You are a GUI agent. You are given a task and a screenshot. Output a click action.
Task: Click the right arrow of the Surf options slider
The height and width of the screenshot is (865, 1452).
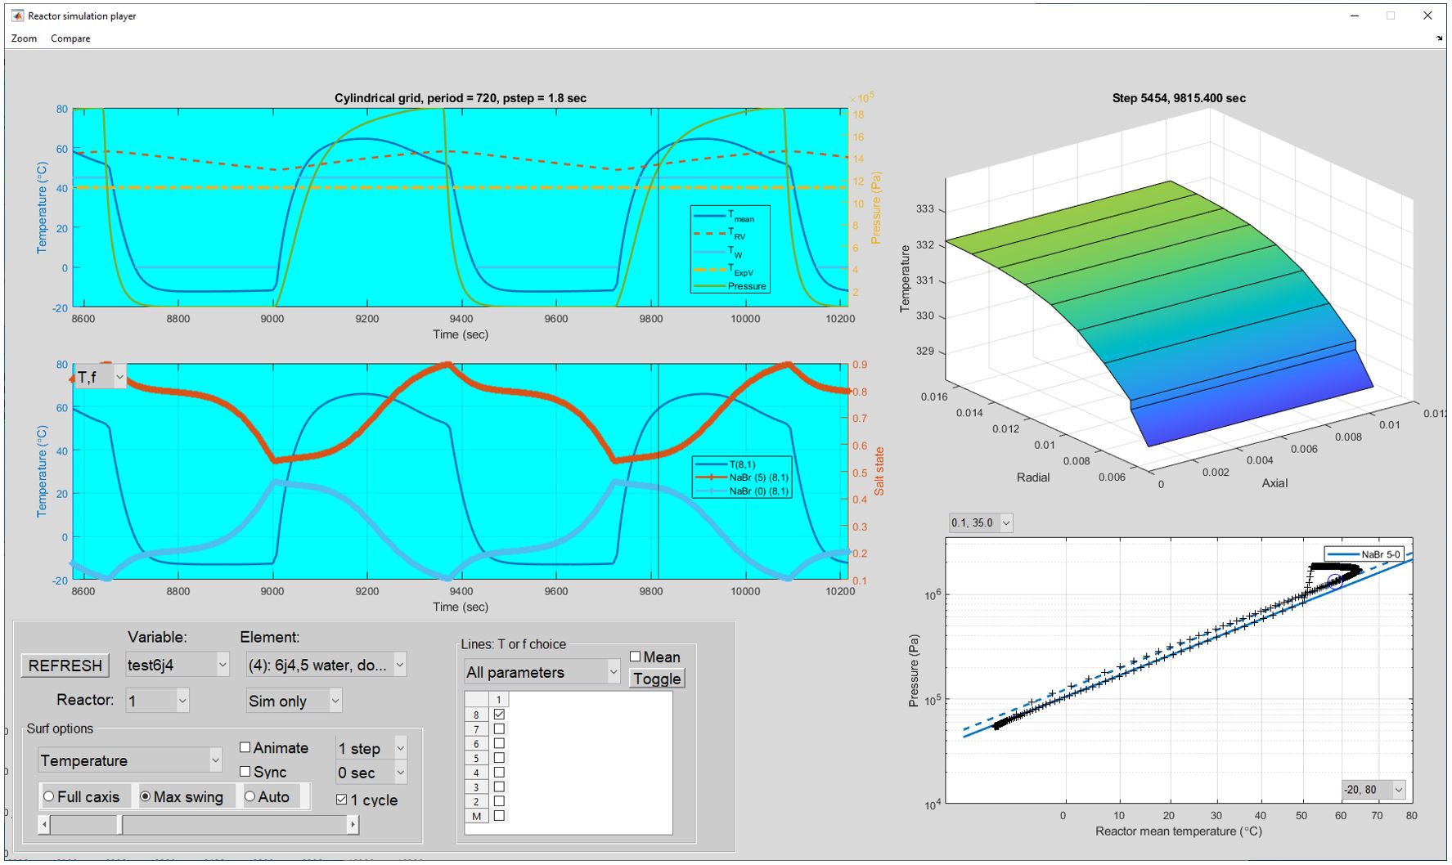(x=353, y=825)
